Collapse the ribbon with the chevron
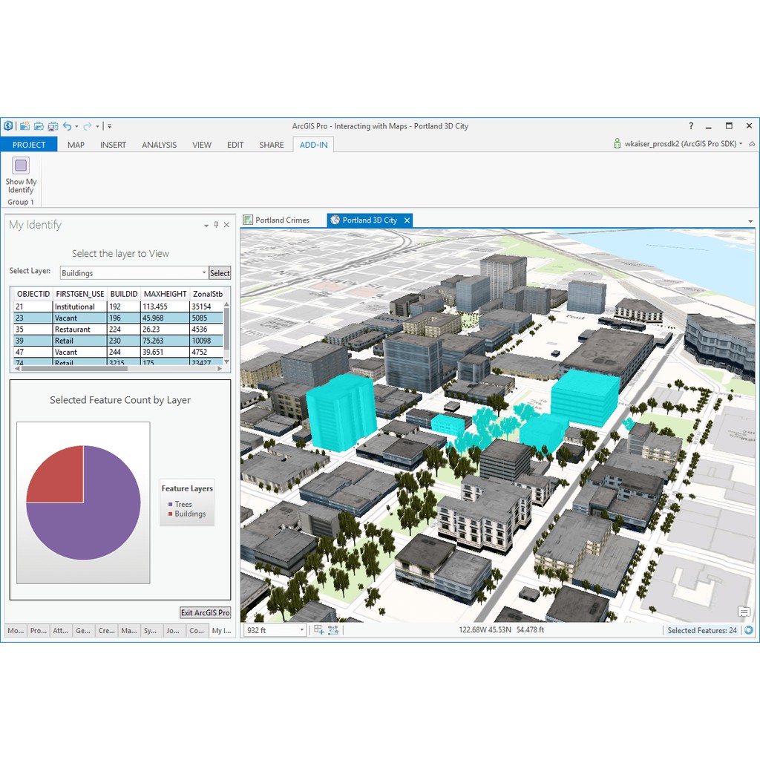 click(752, 144)
